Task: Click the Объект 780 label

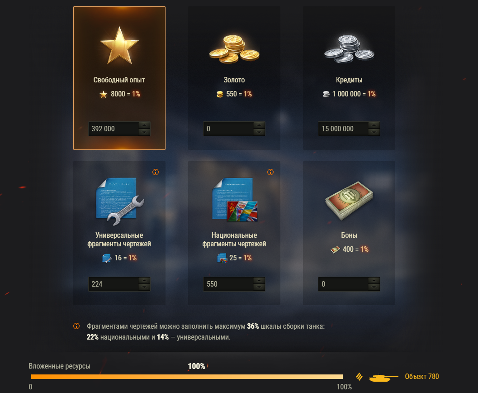Action: tap(421, 377)
